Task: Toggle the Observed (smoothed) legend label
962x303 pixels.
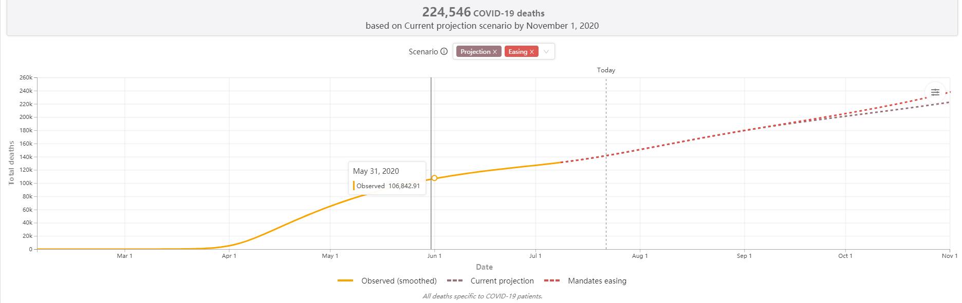Action: [399, 281]
